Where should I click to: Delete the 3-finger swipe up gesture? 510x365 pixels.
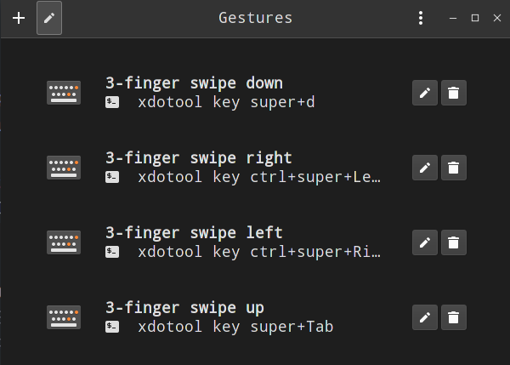[x=454, y=317]
